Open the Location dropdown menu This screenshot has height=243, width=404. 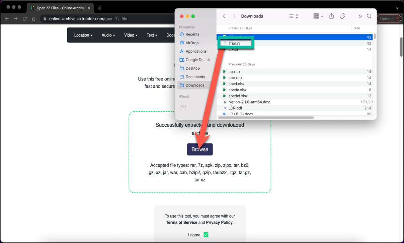(83, 35)
